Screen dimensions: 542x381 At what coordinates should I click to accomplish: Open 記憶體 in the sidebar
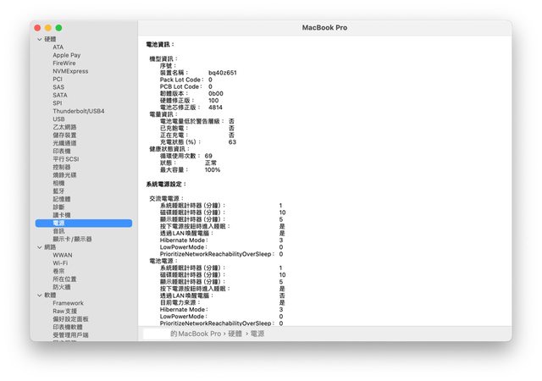(x=62, y=199)
